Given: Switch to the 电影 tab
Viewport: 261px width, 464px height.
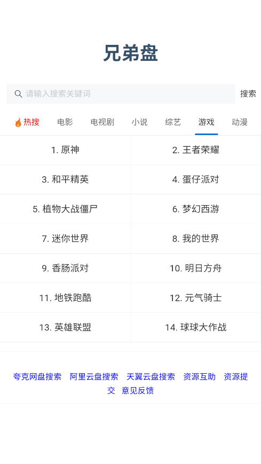Looking at the screenshot, I should [x=65, y=122].
